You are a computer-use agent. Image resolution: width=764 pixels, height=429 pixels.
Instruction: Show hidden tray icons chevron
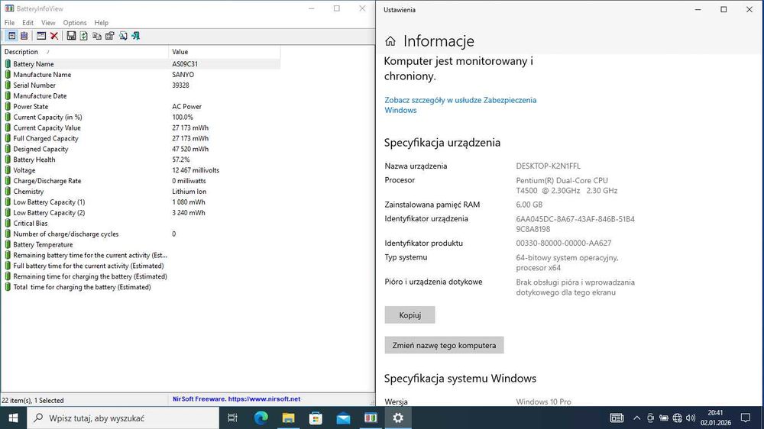click(x=637, y=418)
